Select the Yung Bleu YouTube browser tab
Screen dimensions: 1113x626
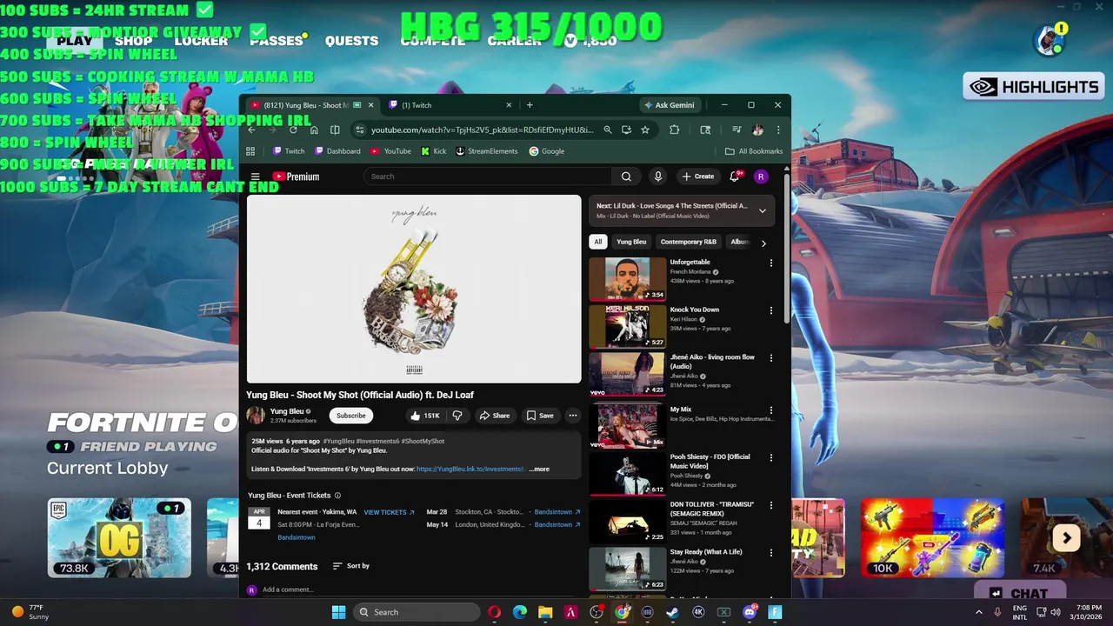(311, 105)
